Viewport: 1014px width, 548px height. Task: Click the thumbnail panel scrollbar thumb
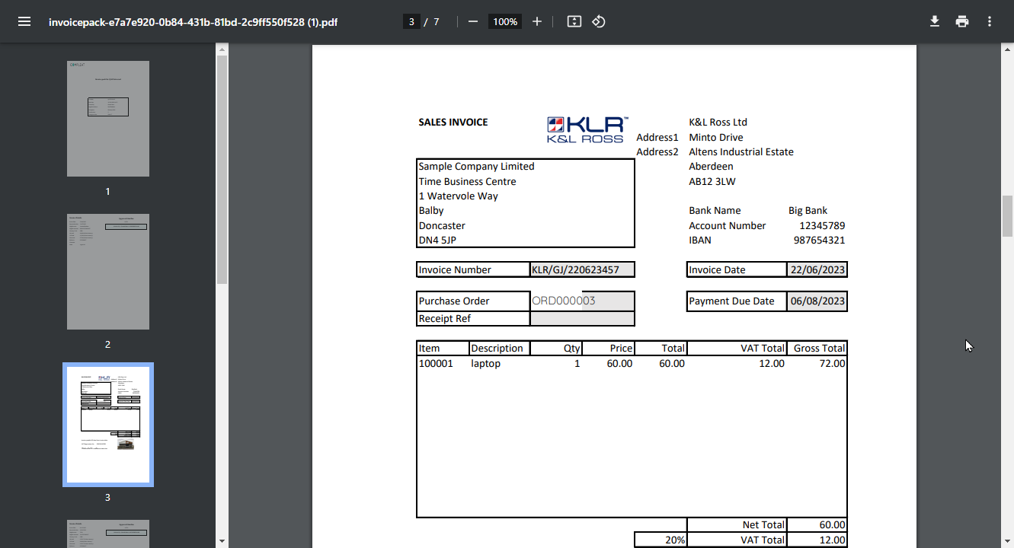[x=222, y=170]
